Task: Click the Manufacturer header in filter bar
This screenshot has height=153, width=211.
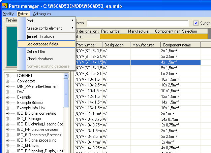Action: click(140, 31)
